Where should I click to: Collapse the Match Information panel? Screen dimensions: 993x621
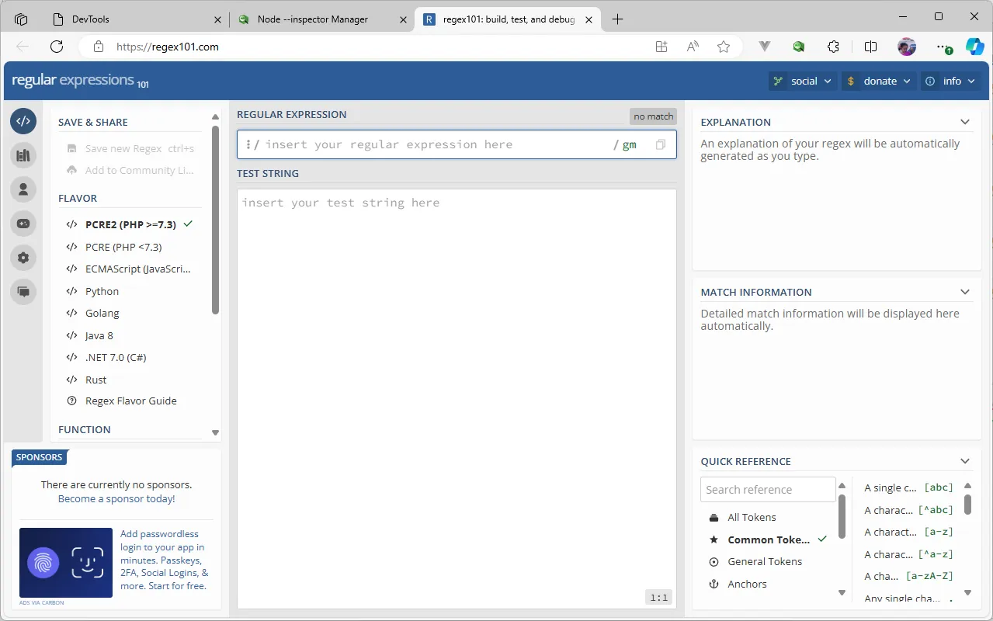coord(965,292)
